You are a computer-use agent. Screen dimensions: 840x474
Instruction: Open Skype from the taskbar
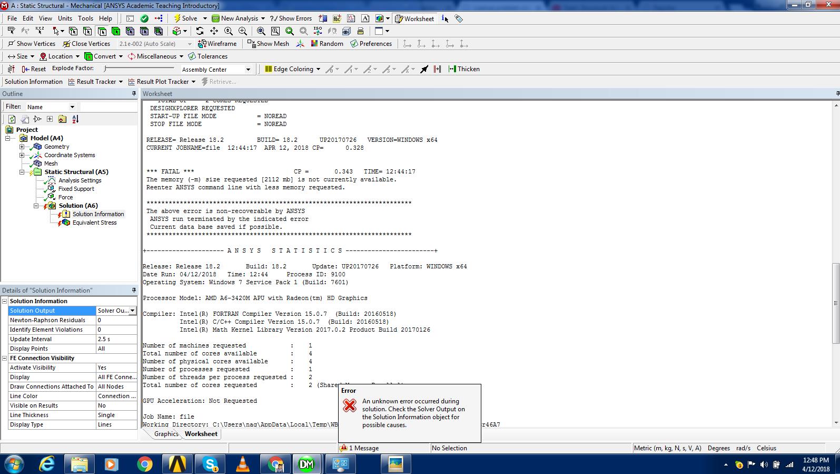[210, 464]
